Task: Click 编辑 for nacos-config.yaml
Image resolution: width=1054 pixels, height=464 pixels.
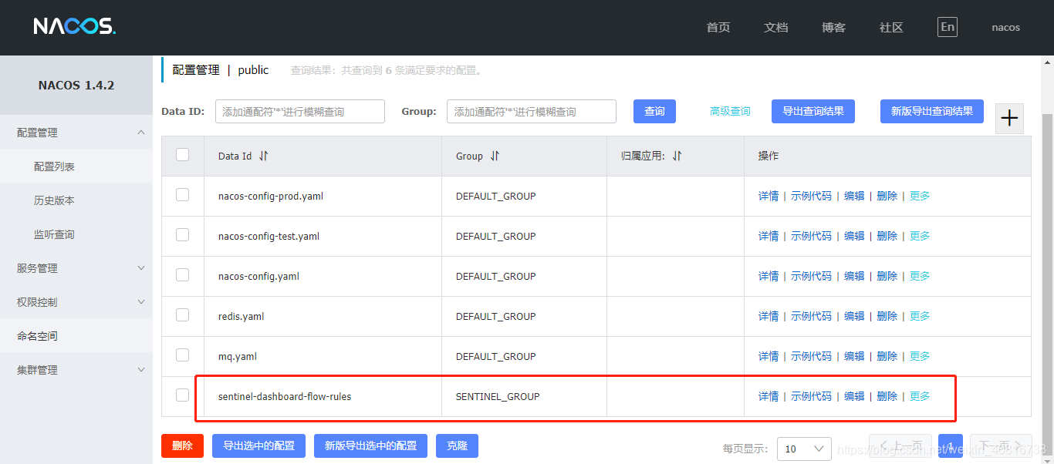Action: pyautogui.click(x=854, y=276)
